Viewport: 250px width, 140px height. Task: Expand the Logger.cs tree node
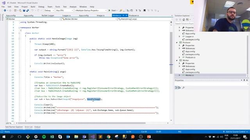pyautogui.click(x=180, y=37)
